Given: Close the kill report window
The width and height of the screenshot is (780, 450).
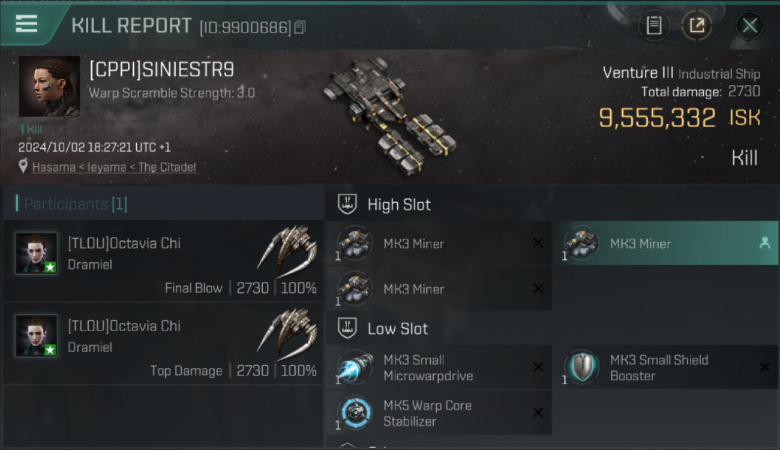Looking at the screenshot, I should [x=749, y=25].
